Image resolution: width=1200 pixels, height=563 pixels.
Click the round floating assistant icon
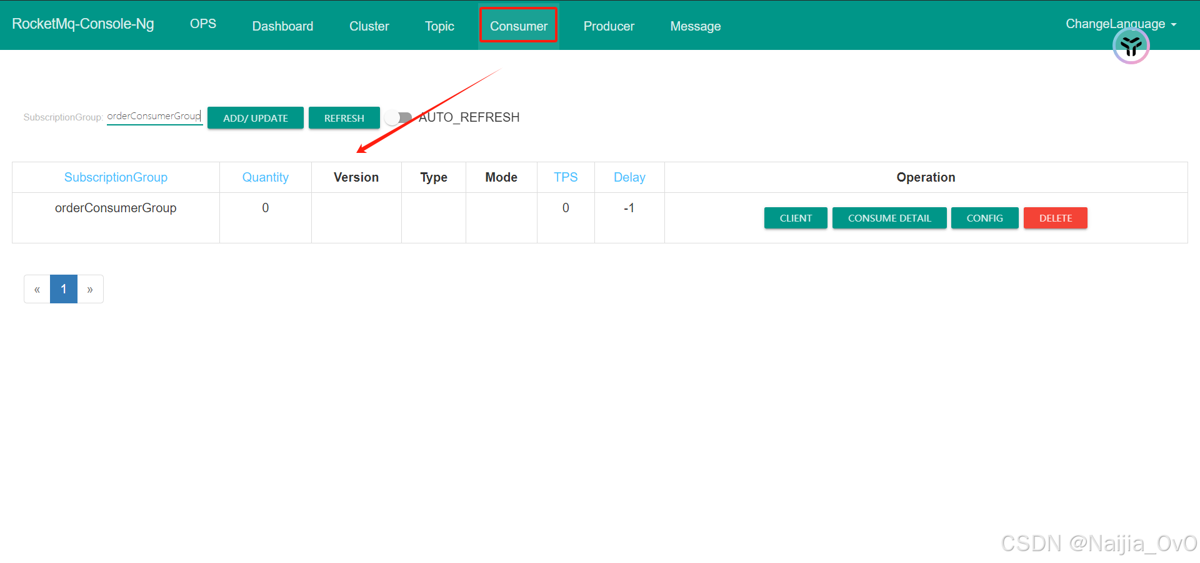coord(1131,46)
